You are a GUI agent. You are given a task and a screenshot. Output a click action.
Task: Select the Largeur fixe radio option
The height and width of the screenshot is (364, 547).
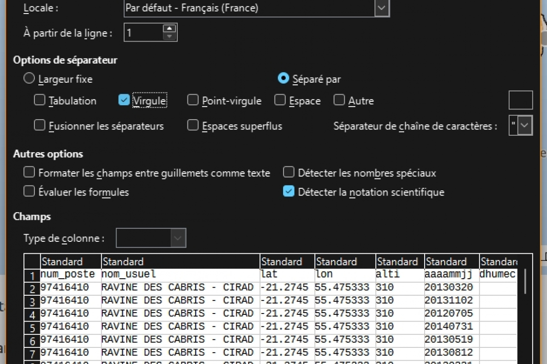pyautogui.click(x=29, y=79)
